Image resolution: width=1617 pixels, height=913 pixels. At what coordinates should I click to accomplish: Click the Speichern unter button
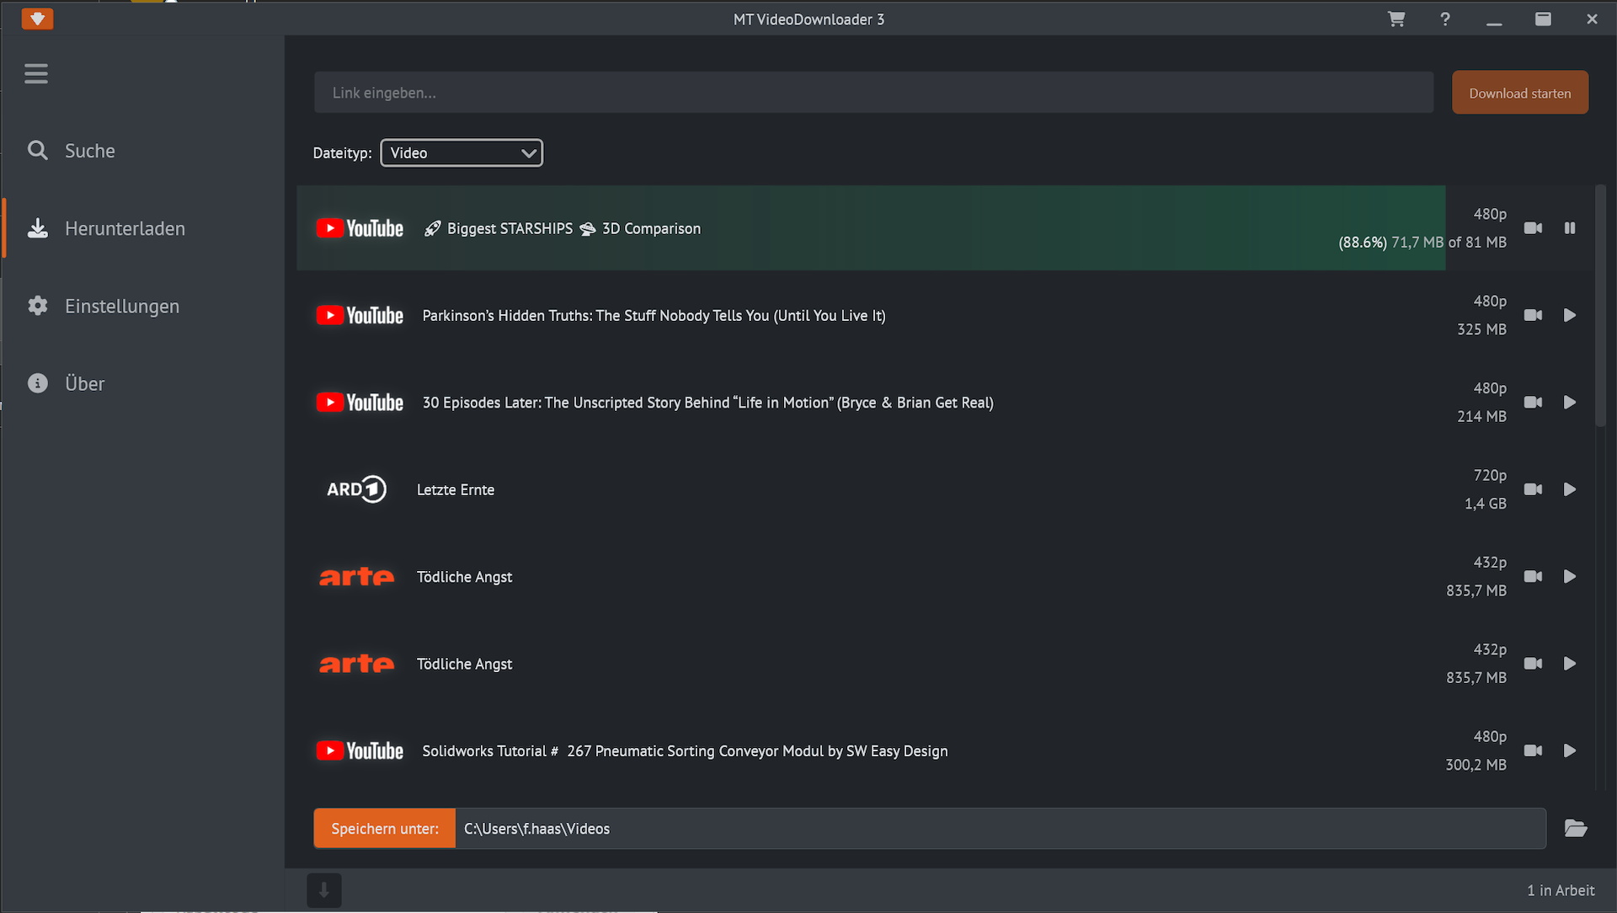385,829
